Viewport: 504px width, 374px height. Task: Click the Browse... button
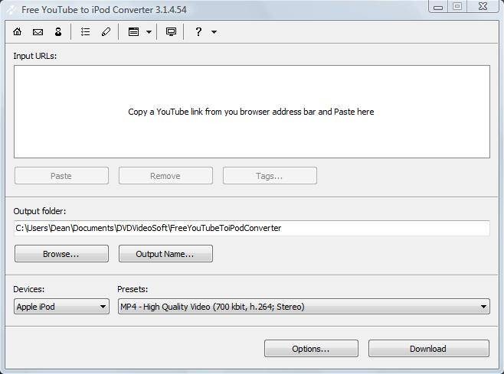61,254
